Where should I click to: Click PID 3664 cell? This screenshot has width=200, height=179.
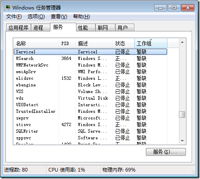(66, 58)
